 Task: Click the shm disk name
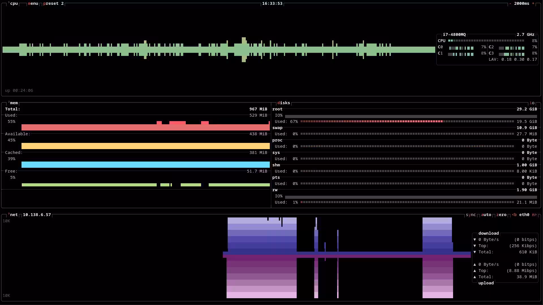point(276,165)
